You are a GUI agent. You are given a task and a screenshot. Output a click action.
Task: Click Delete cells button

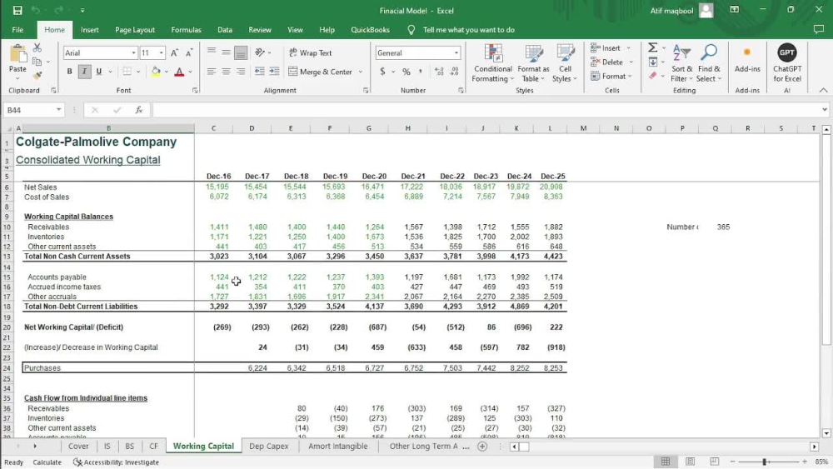pos(606,62)
